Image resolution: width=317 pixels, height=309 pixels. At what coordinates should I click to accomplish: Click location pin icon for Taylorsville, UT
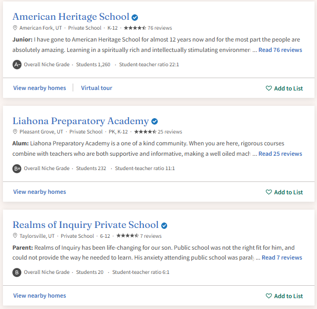(15, 236)
